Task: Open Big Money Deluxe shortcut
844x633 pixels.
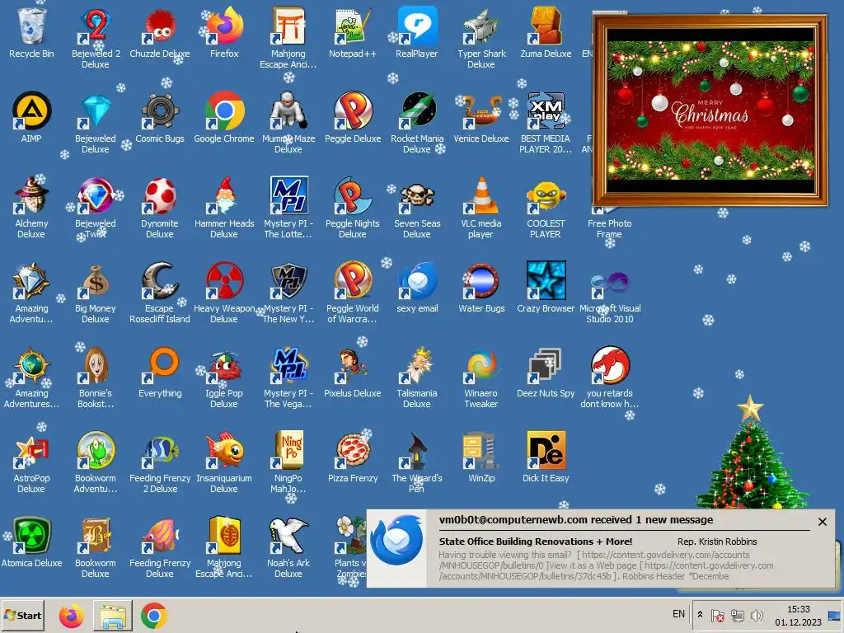Action: coord(96,293)
